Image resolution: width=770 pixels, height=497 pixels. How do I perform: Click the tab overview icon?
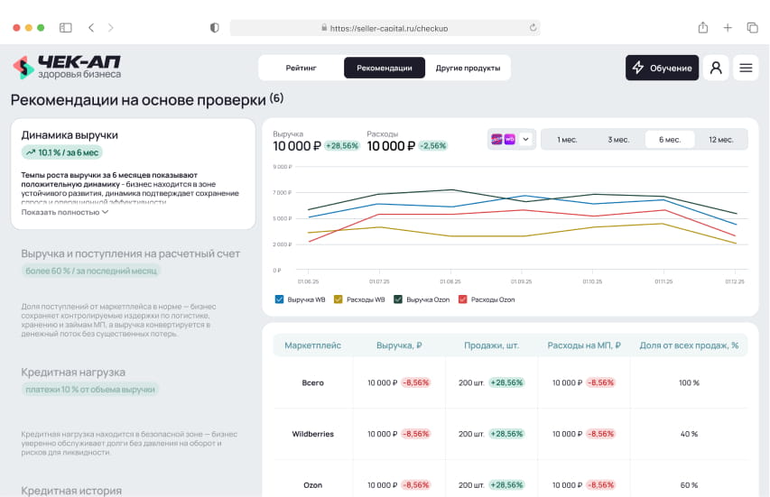pos(752,28)
